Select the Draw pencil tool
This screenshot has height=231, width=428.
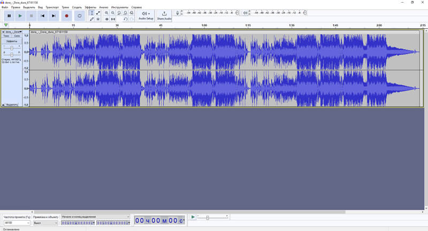pyautogui.click(x=91, y=19)
